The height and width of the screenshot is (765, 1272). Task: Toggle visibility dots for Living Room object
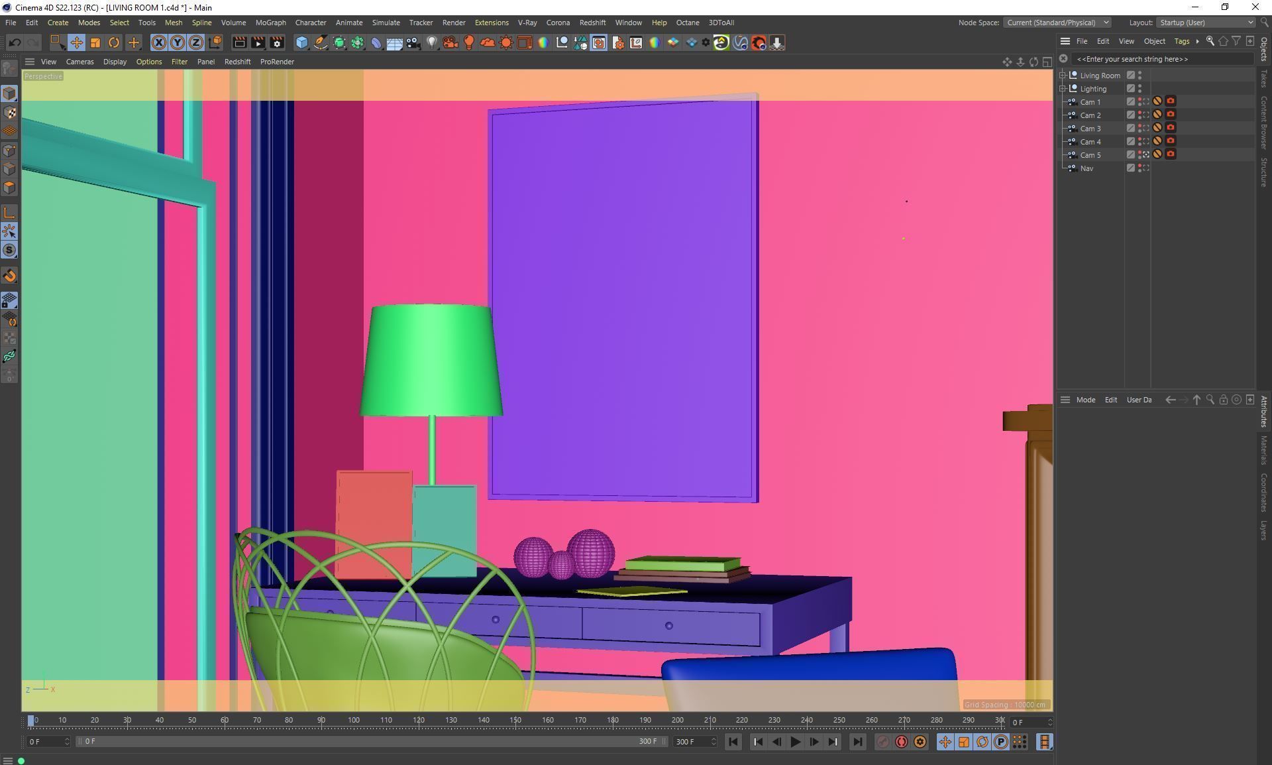point(1139,76)
